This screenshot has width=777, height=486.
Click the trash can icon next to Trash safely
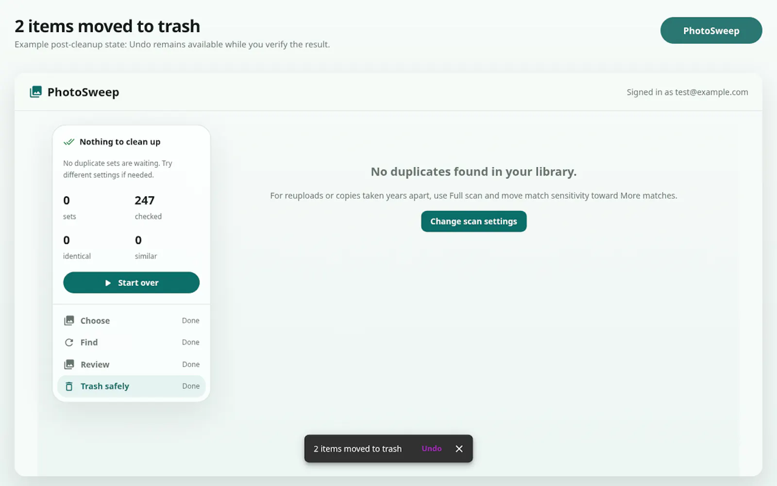69,386
